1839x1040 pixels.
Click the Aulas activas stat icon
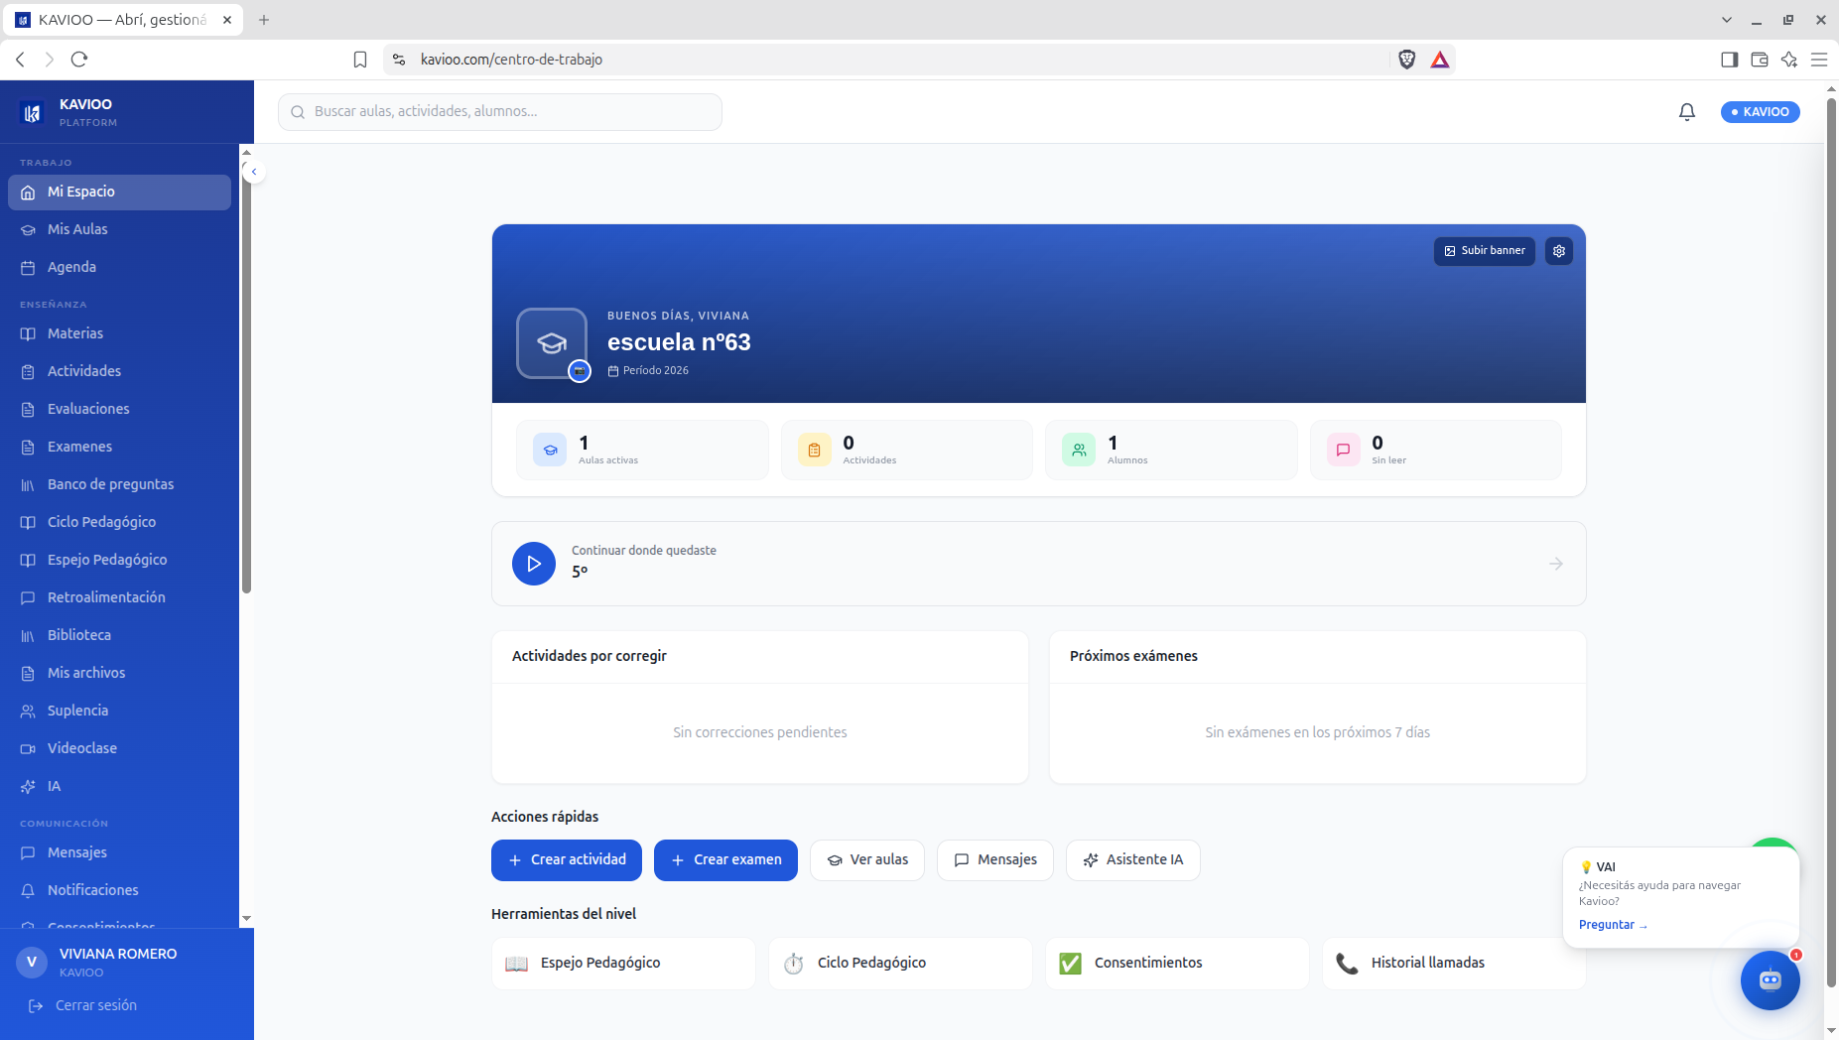tap(550, 450)
